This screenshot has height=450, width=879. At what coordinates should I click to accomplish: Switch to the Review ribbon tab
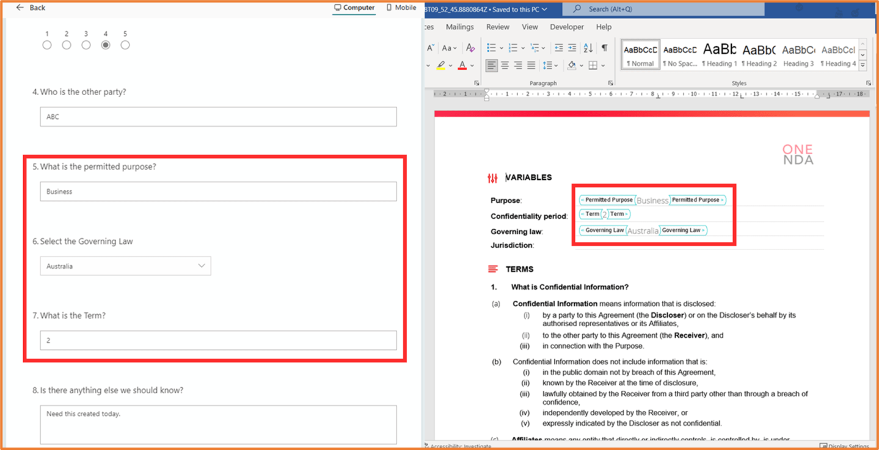[497, 27]
